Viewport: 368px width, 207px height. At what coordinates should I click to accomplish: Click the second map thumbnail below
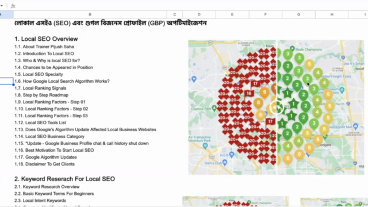(334, 202)
